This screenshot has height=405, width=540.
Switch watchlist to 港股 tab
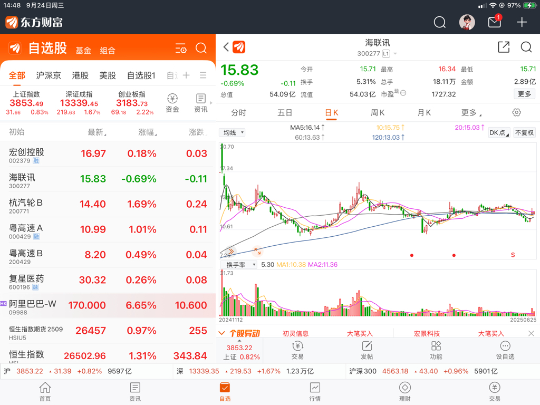pyautogui.click(x=80, y=75)
